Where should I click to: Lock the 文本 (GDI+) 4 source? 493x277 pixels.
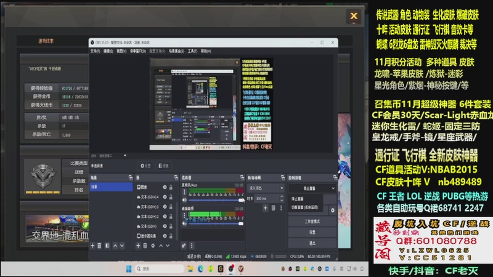coord(171,197)
